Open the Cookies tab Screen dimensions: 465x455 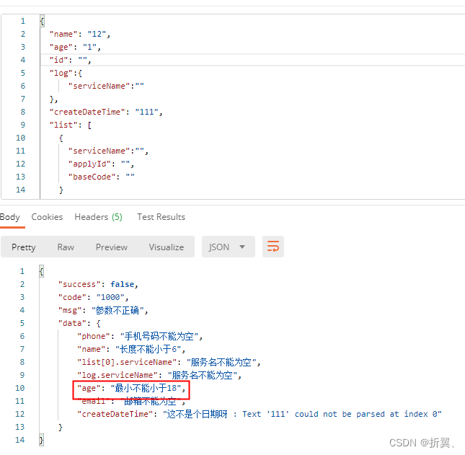point(47,217)
